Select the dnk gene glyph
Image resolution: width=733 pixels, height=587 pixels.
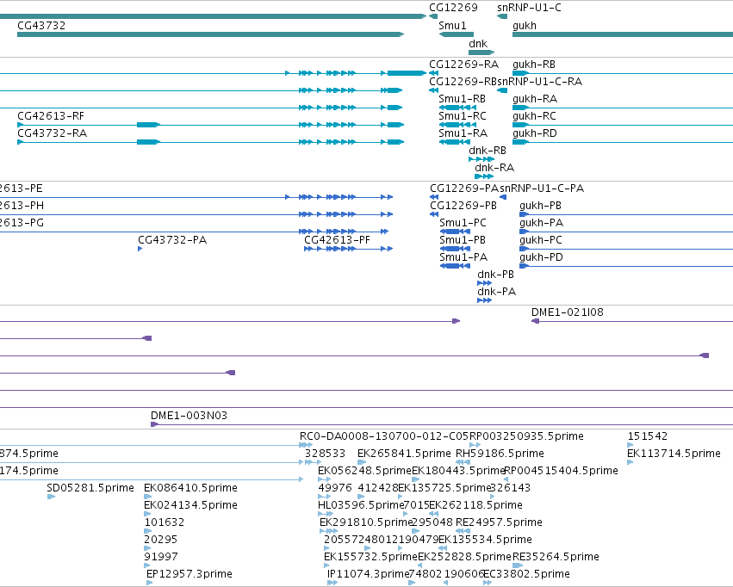coord(481,53)
